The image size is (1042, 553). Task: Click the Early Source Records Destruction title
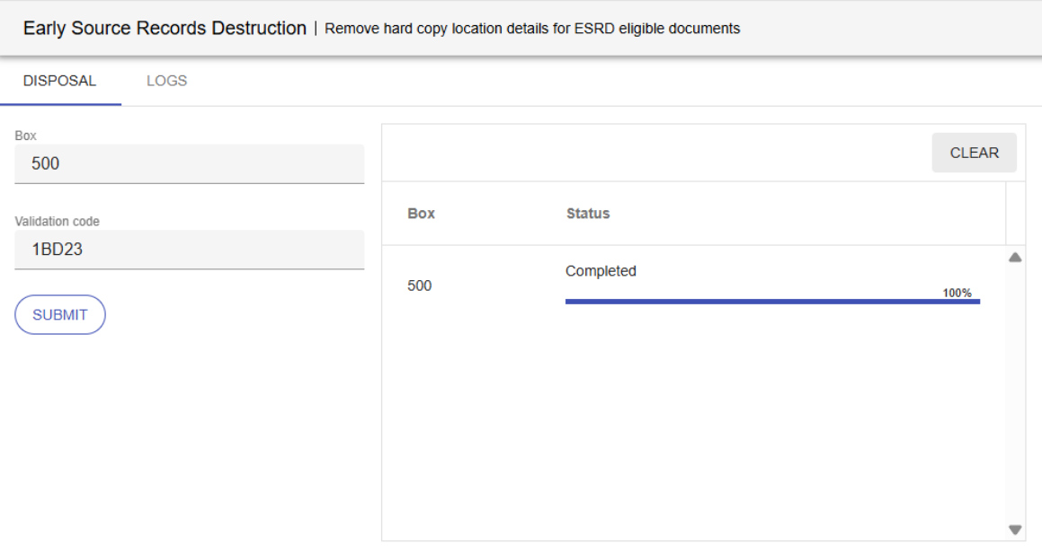click(x=165, y=28)
